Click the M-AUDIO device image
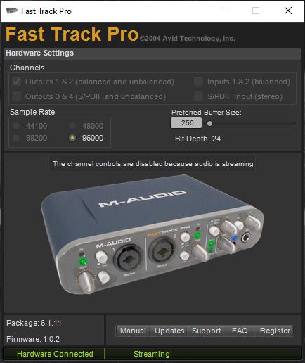 [x=152, y=234]
